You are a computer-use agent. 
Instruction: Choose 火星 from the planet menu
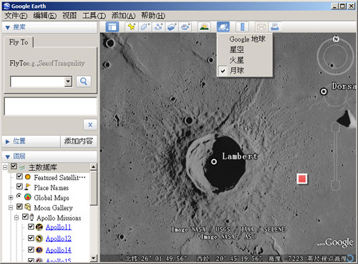tap(245, 60)
